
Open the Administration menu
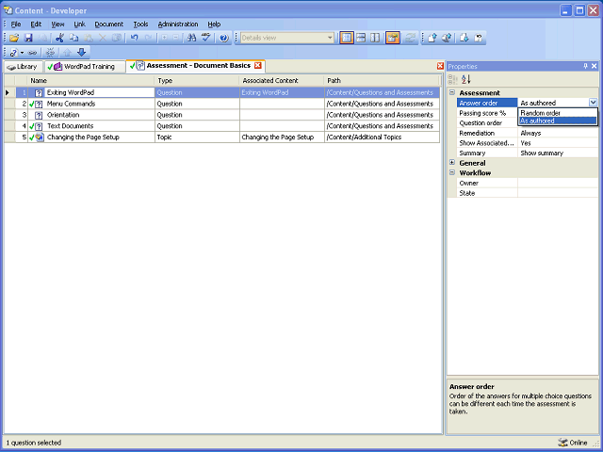coord(177,24)
